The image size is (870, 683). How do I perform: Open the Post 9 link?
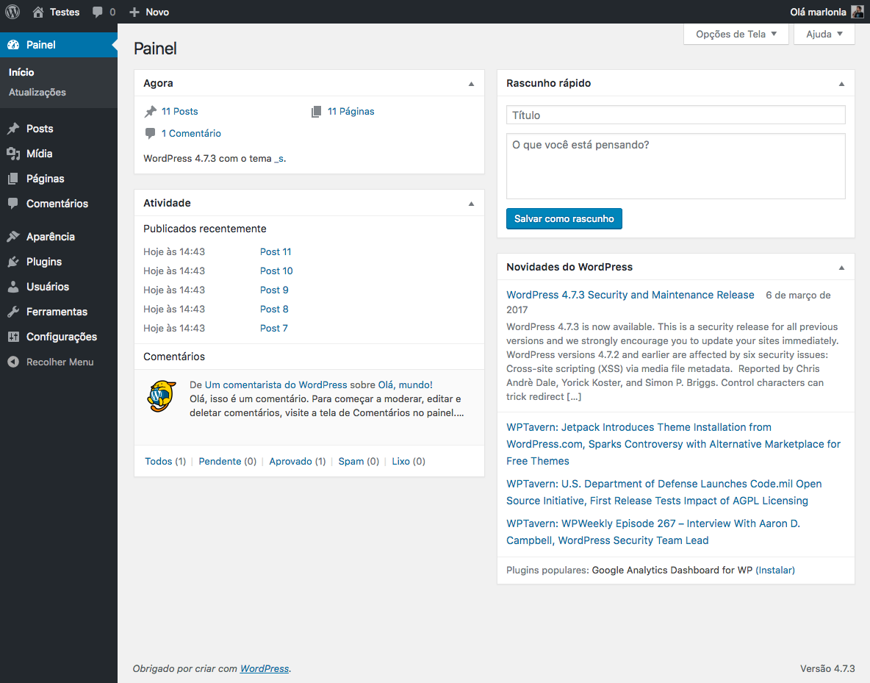274,290
